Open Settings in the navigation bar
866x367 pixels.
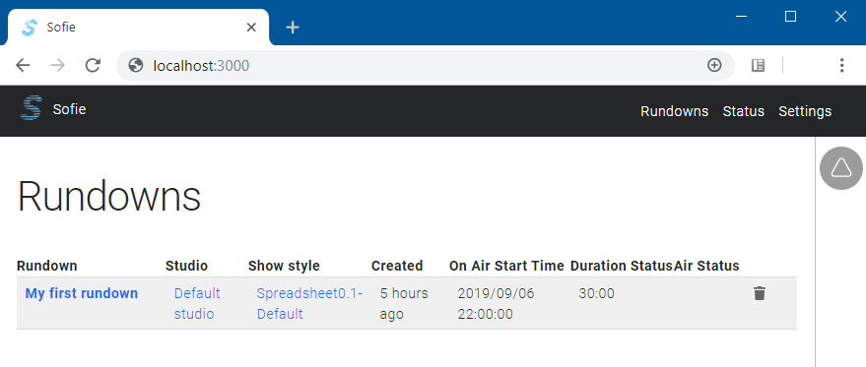click(x=805, y=111)
